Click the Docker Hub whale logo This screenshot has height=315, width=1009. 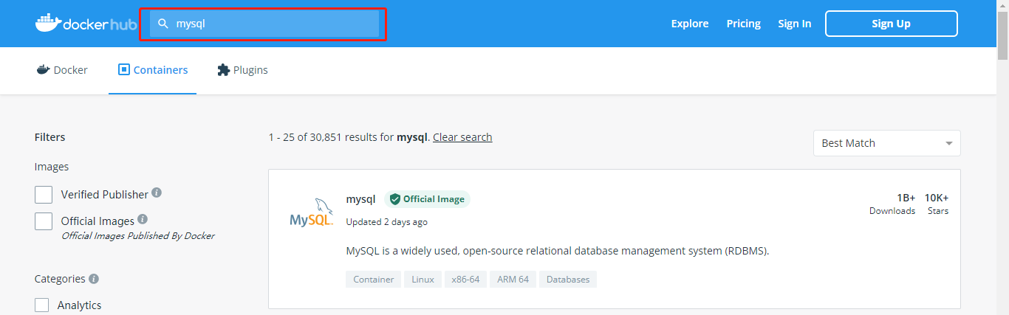pos(85,24)
